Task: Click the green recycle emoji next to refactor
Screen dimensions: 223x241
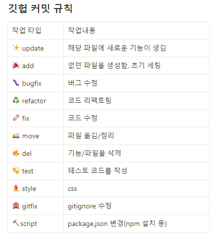Action: click(16, 100)
